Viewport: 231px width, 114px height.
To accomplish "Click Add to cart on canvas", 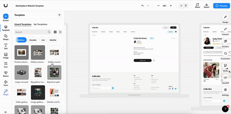I will click(142, 60).
